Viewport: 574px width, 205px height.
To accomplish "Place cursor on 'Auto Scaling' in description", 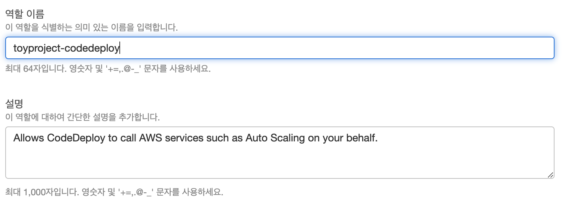I will (275, 138).
